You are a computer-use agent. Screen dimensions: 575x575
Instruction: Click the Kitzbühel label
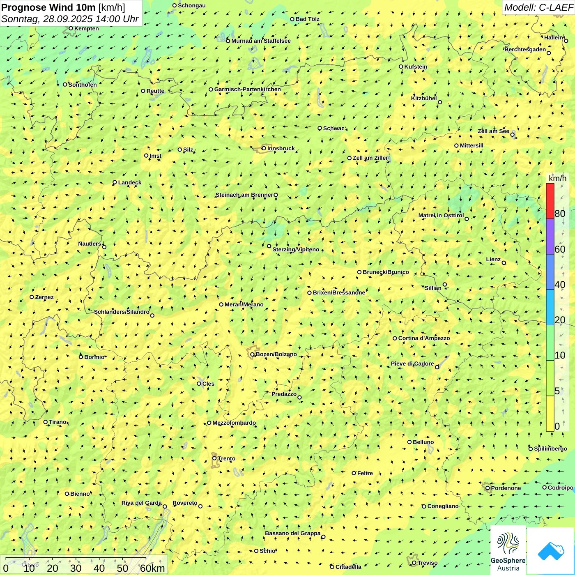click(x=424, y=98)
